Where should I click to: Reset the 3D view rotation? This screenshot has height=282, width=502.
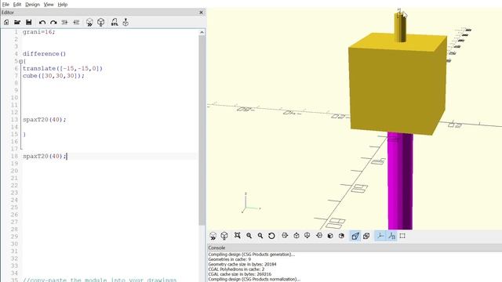pos(271,236)
